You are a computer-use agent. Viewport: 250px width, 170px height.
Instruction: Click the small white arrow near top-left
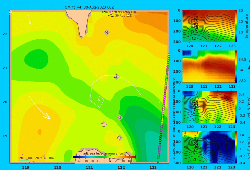pyautogui.click(x=29, y=20)
